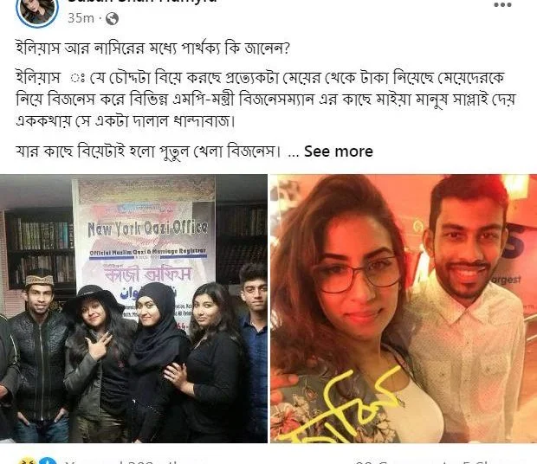Click the question line about ইলিয়াস আর নাসিরের

tap(152, 48)
